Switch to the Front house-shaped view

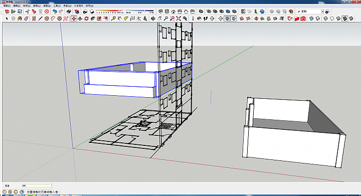(x=173, y=11)
